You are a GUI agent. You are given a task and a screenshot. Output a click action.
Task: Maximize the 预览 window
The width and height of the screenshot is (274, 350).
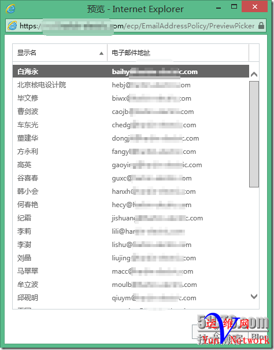[x=234, y=7]
